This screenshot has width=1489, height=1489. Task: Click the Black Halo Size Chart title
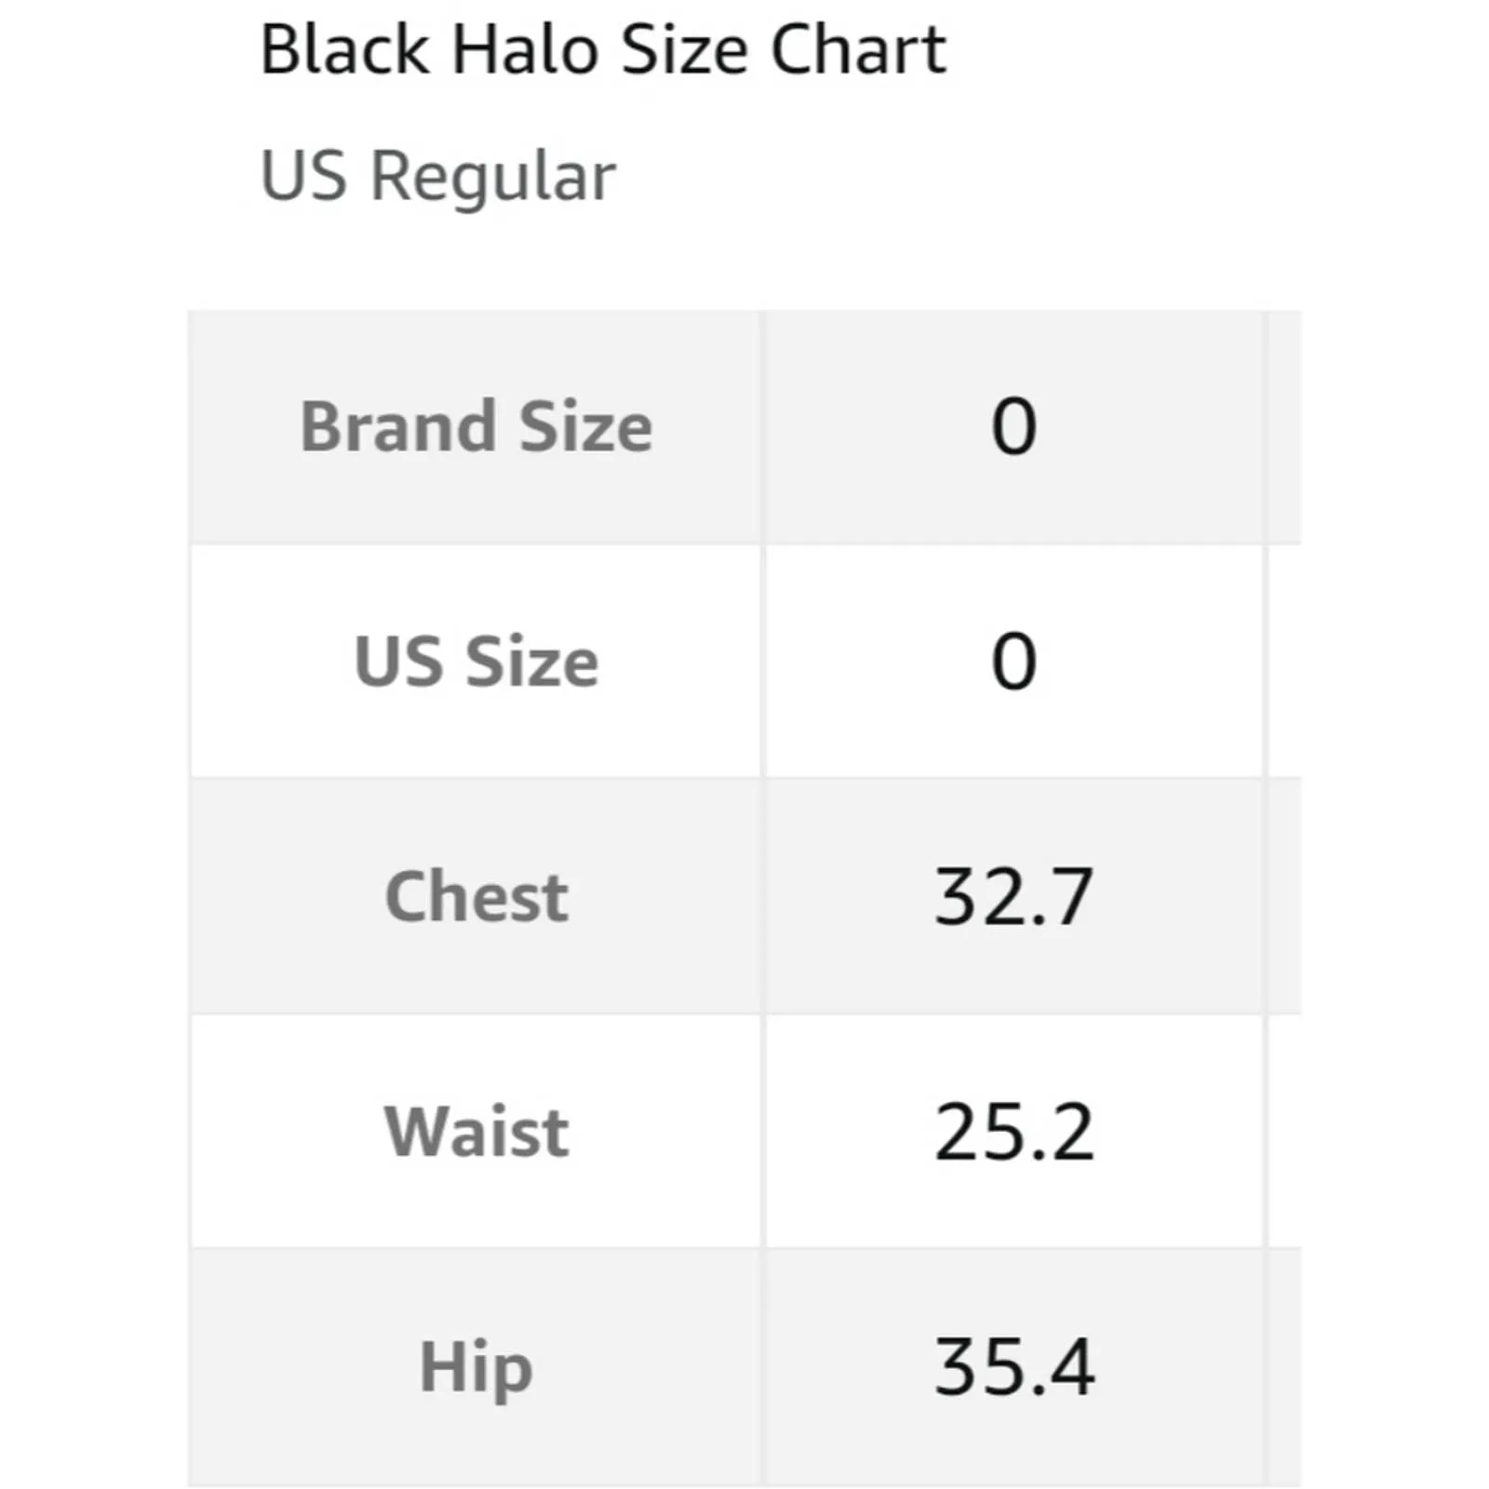(603, 49)
